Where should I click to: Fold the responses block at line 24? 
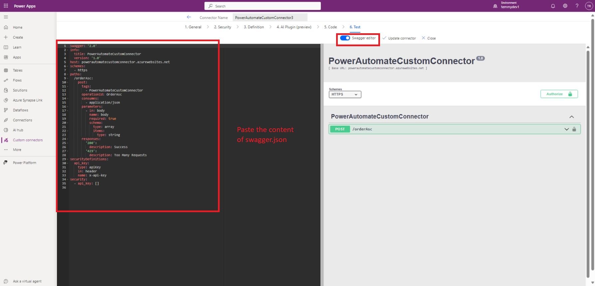(68, 139)
